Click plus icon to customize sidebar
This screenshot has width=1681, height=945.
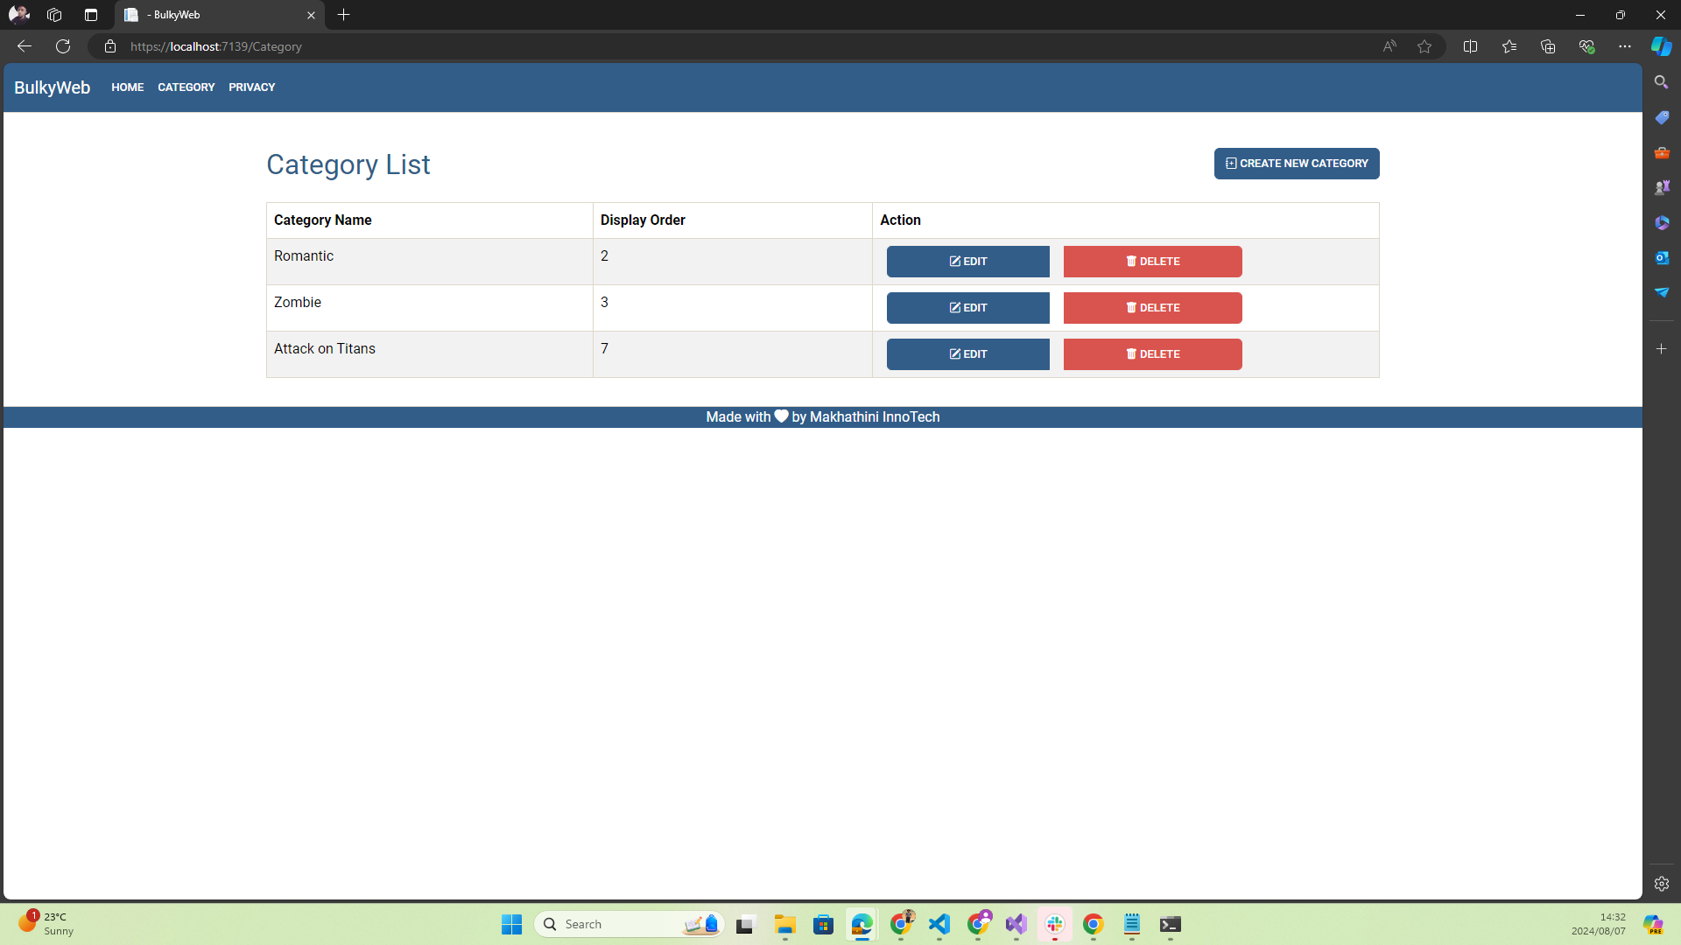click(1661, 349)
